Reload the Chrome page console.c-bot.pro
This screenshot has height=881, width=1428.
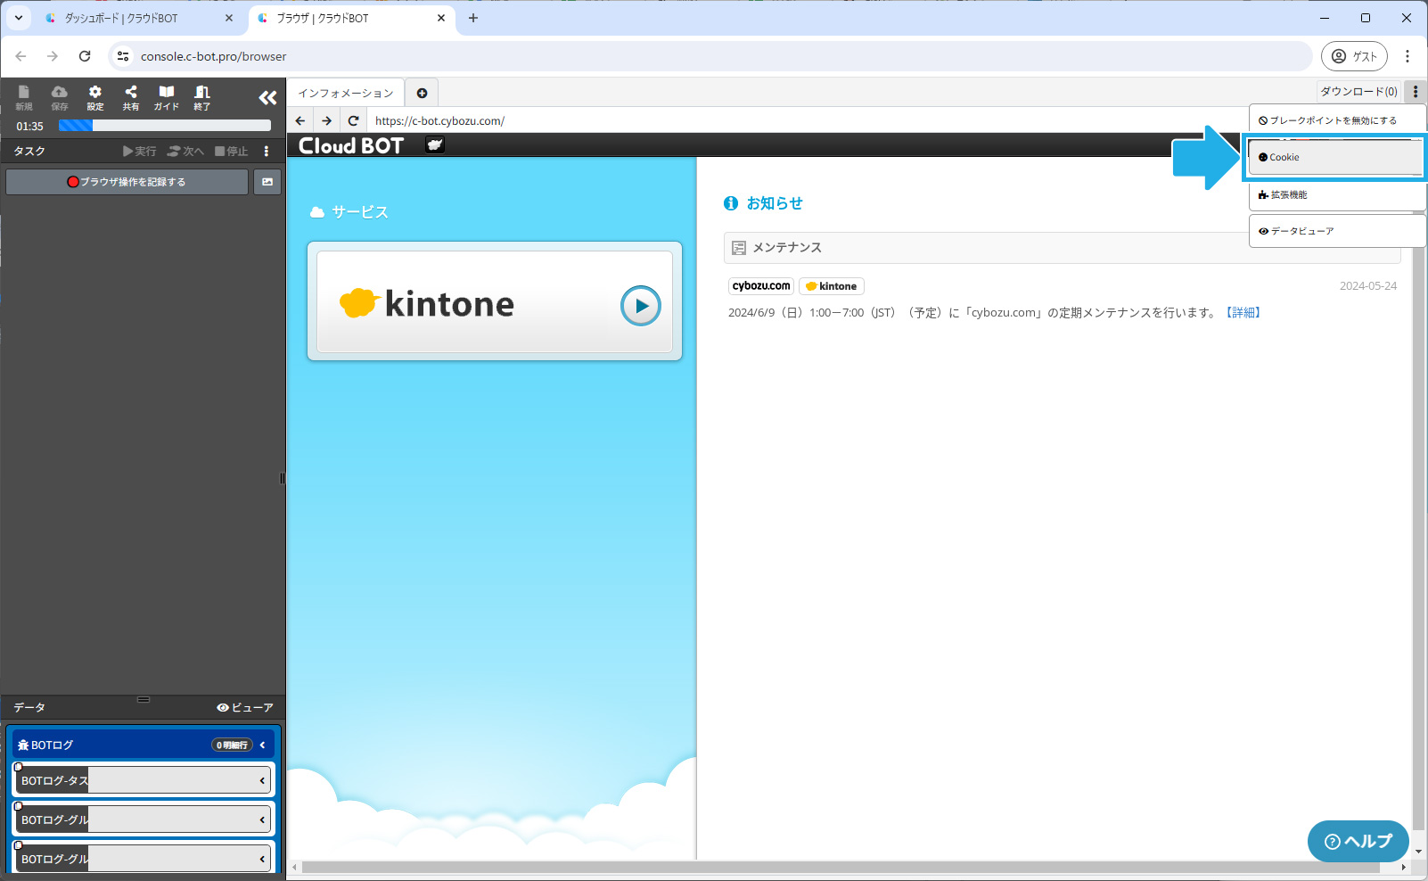(x=85, y=56)
